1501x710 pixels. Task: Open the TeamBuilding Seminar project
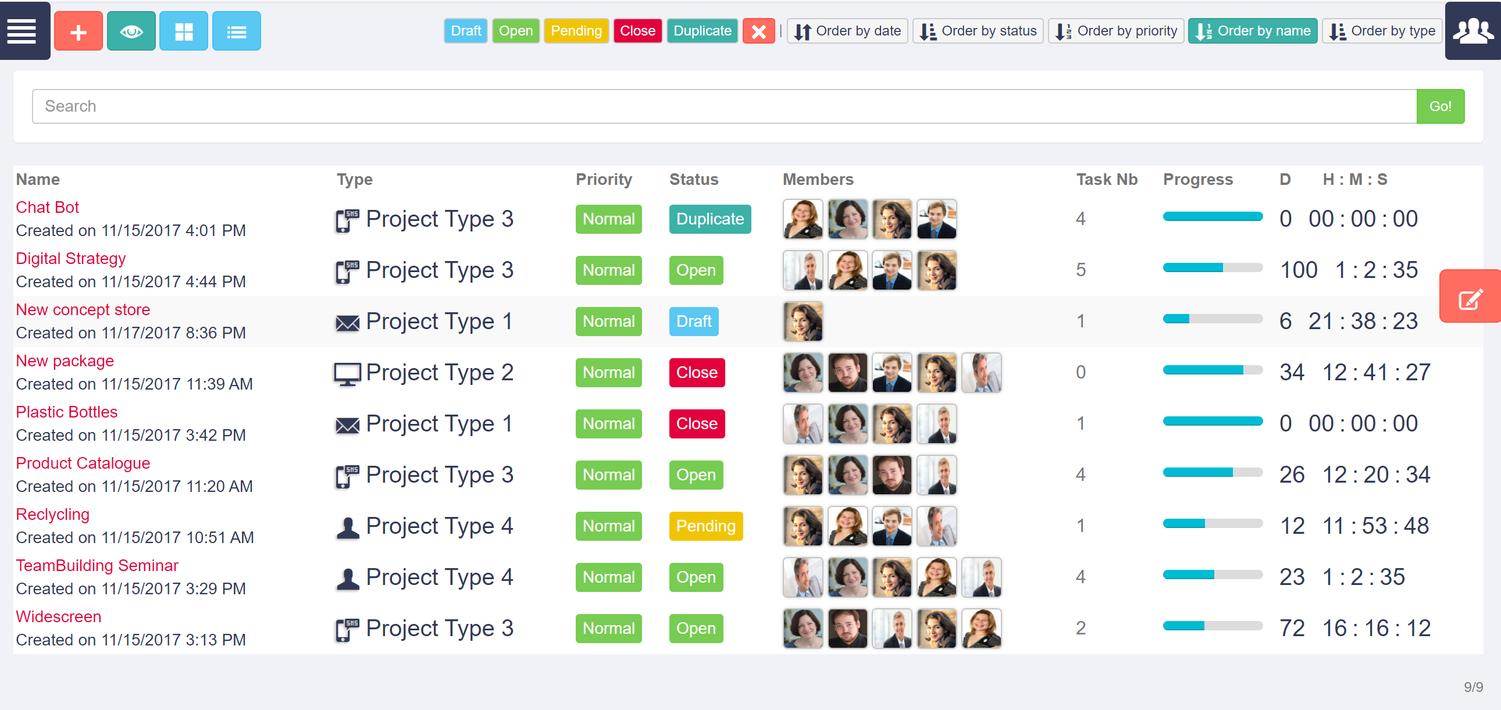point(97,566)
